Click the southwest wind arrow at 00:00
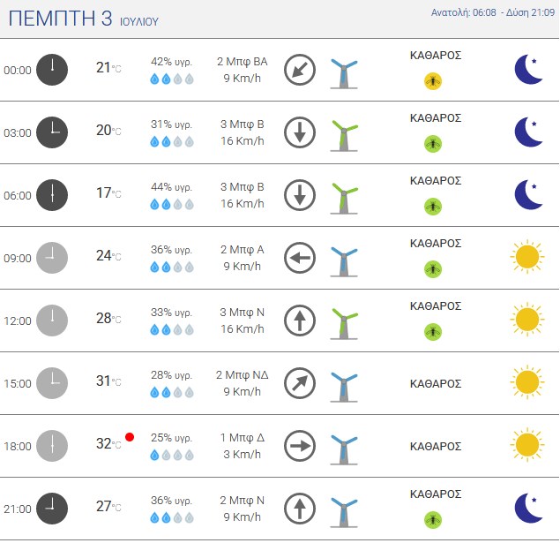Image resolution: width=560 pixels, height=543 pixels. [x=300, y=70]
